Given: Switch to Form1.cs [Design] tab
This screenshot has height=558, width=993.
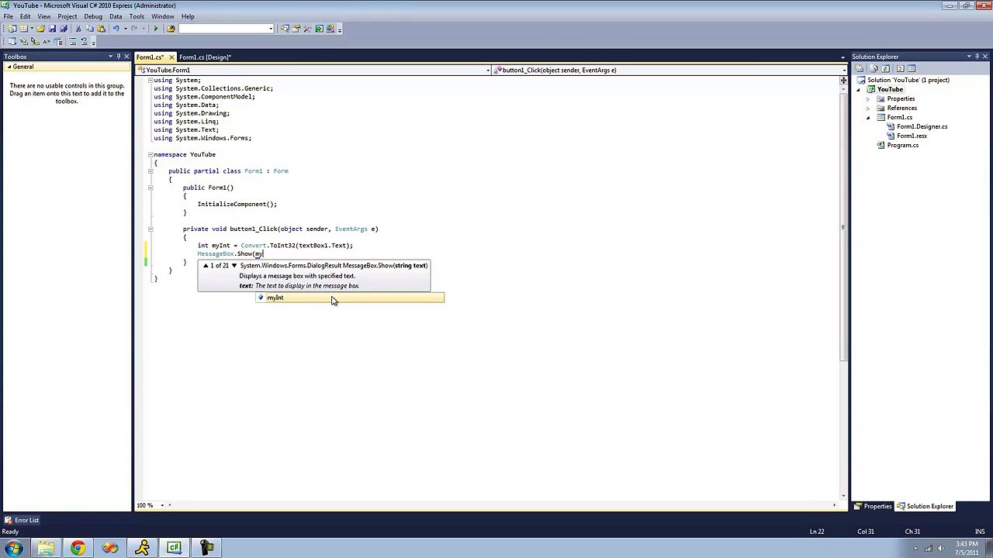Looking at the screenshot, I should pyautogui.click(x=205, y=57).
